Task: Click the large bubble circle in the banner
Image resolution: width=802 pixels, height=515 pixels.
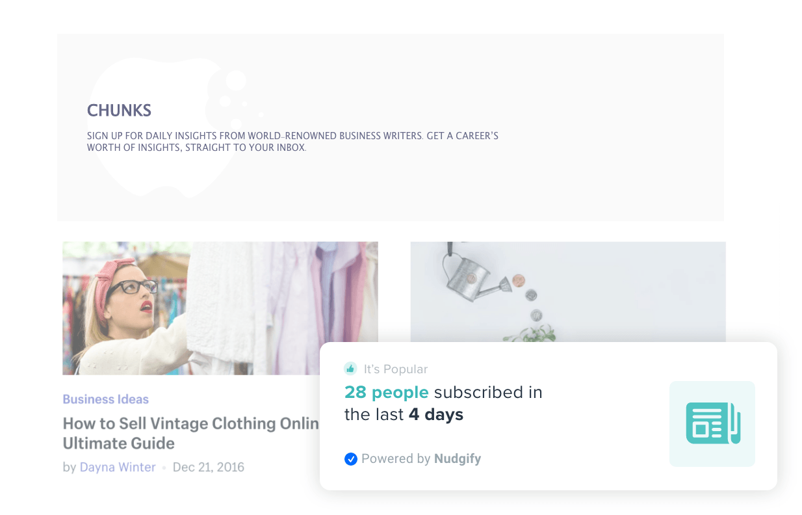Action: coord(236,81)
